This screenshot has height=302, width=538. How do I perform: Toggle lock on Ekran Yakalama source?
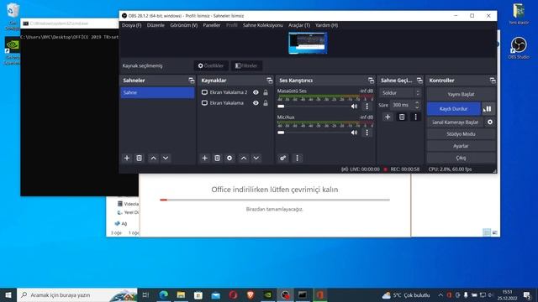[266, 103]
